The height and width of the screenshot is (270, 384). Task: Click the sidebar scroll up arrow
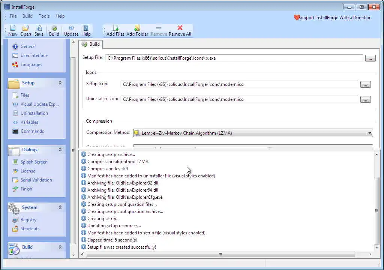(73, 42)
